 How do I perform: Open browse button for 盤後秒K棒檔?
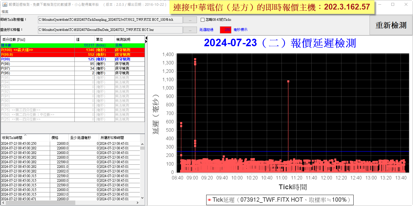[x=190, y=30]
